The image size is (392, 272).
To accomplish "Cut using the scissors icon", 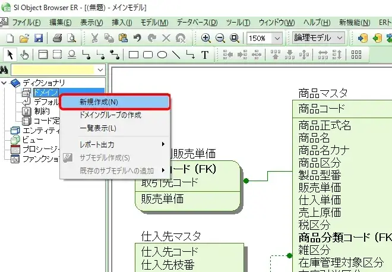I will tap(94, 38).
